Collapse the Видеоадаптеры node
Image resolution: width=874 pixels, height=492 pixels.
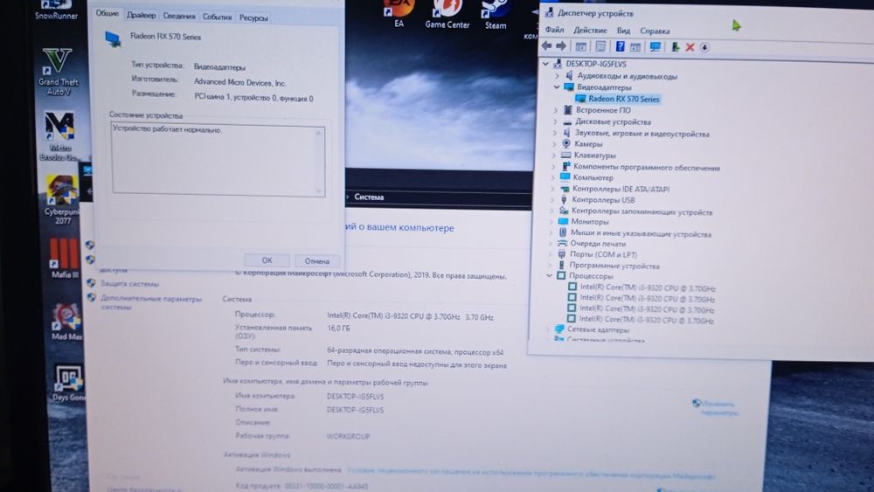click(x=556, y=87)
